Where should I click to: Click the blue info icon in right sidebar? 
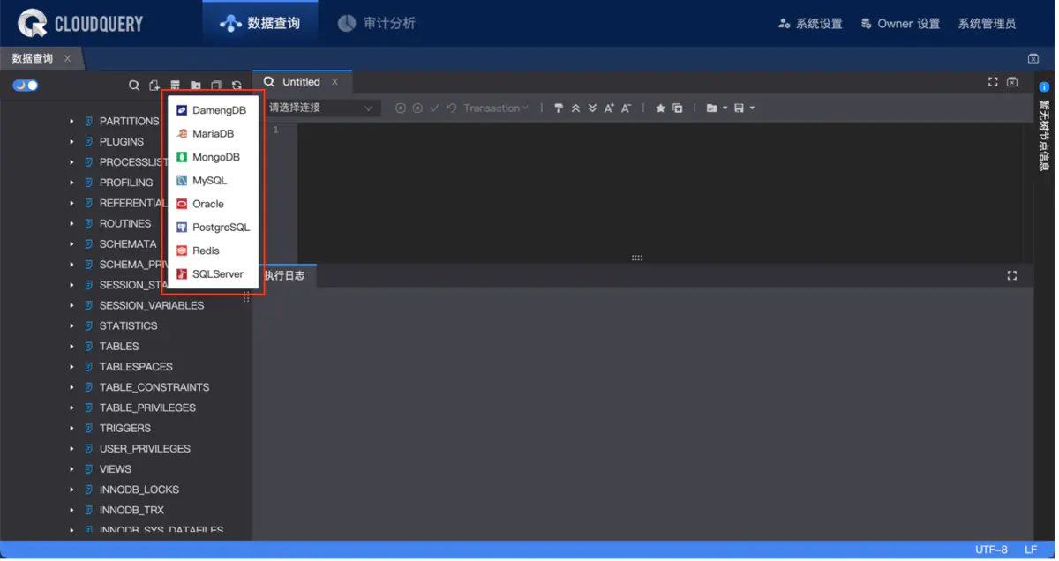1044,87
